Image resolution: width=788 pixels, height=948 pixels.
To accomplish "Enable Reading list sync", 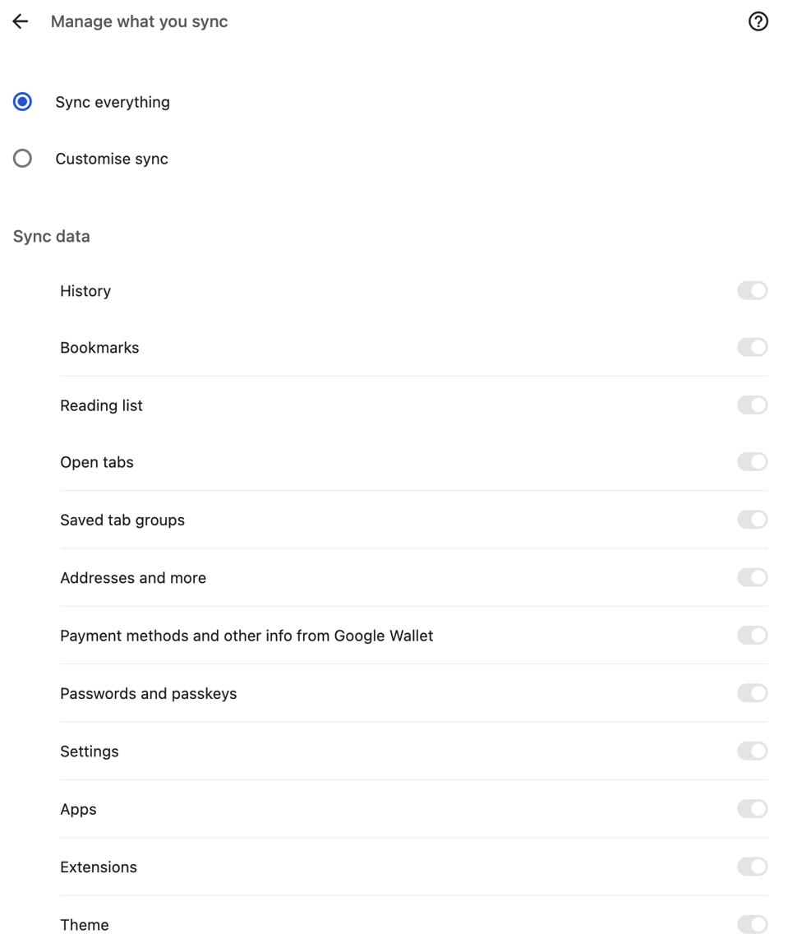I will [x=752, y=405].
